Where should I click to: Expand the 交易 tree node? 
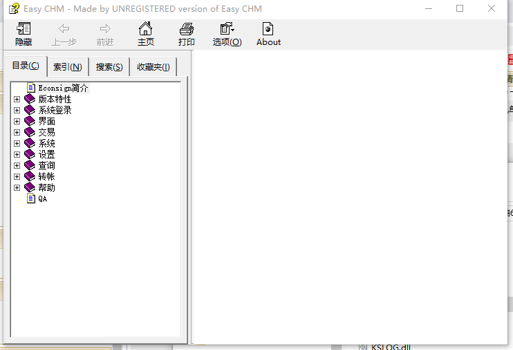coord(17,132)
